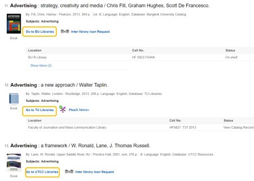
Task: Open title Advertising: a new approach
Action: coord(59,85)
